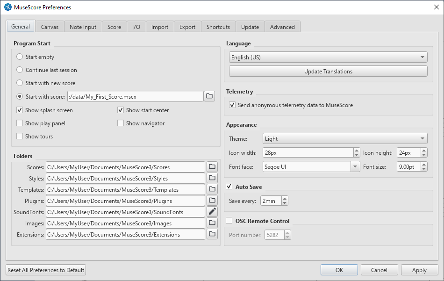The image size is (444, 281).
Task: Expand the Theme dropdown
Action: pyautogui.click(x=345, y=139)
